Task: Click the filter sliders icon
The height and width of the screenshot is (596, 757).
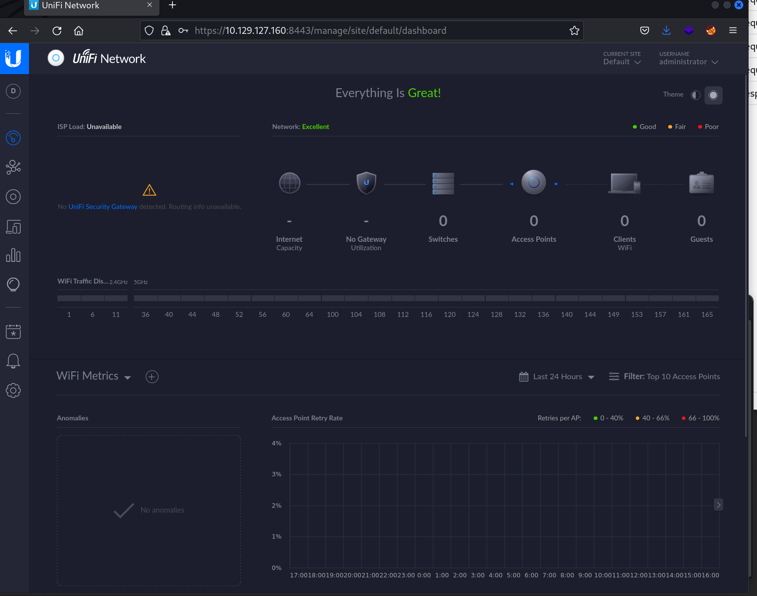Action: pos(614,376)
